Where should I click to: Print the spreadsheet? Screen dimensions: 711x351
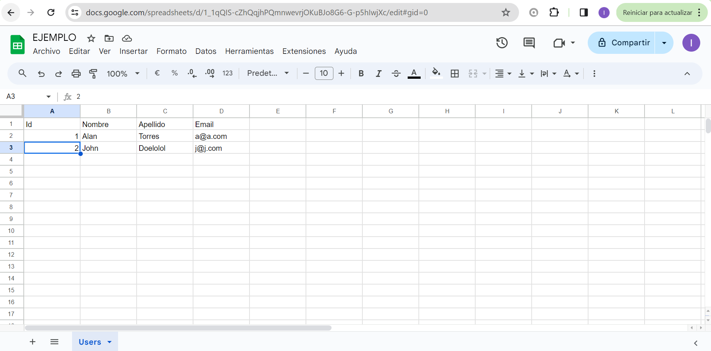76,74
